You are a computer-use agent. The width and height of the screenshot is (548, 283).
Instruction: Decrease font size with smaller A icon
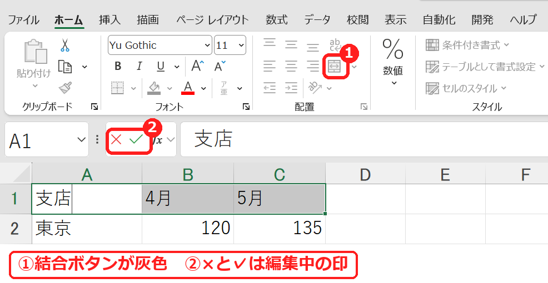pyautogui.click(x=220, y=65)
